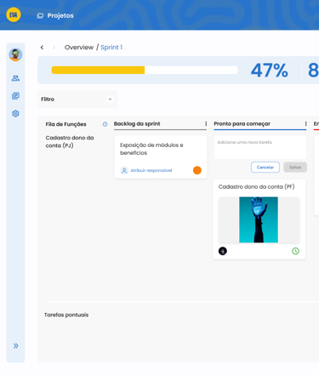
Task: Open the user avatar in sidebar
Action: pyautogui.click(x=15, y=54)
